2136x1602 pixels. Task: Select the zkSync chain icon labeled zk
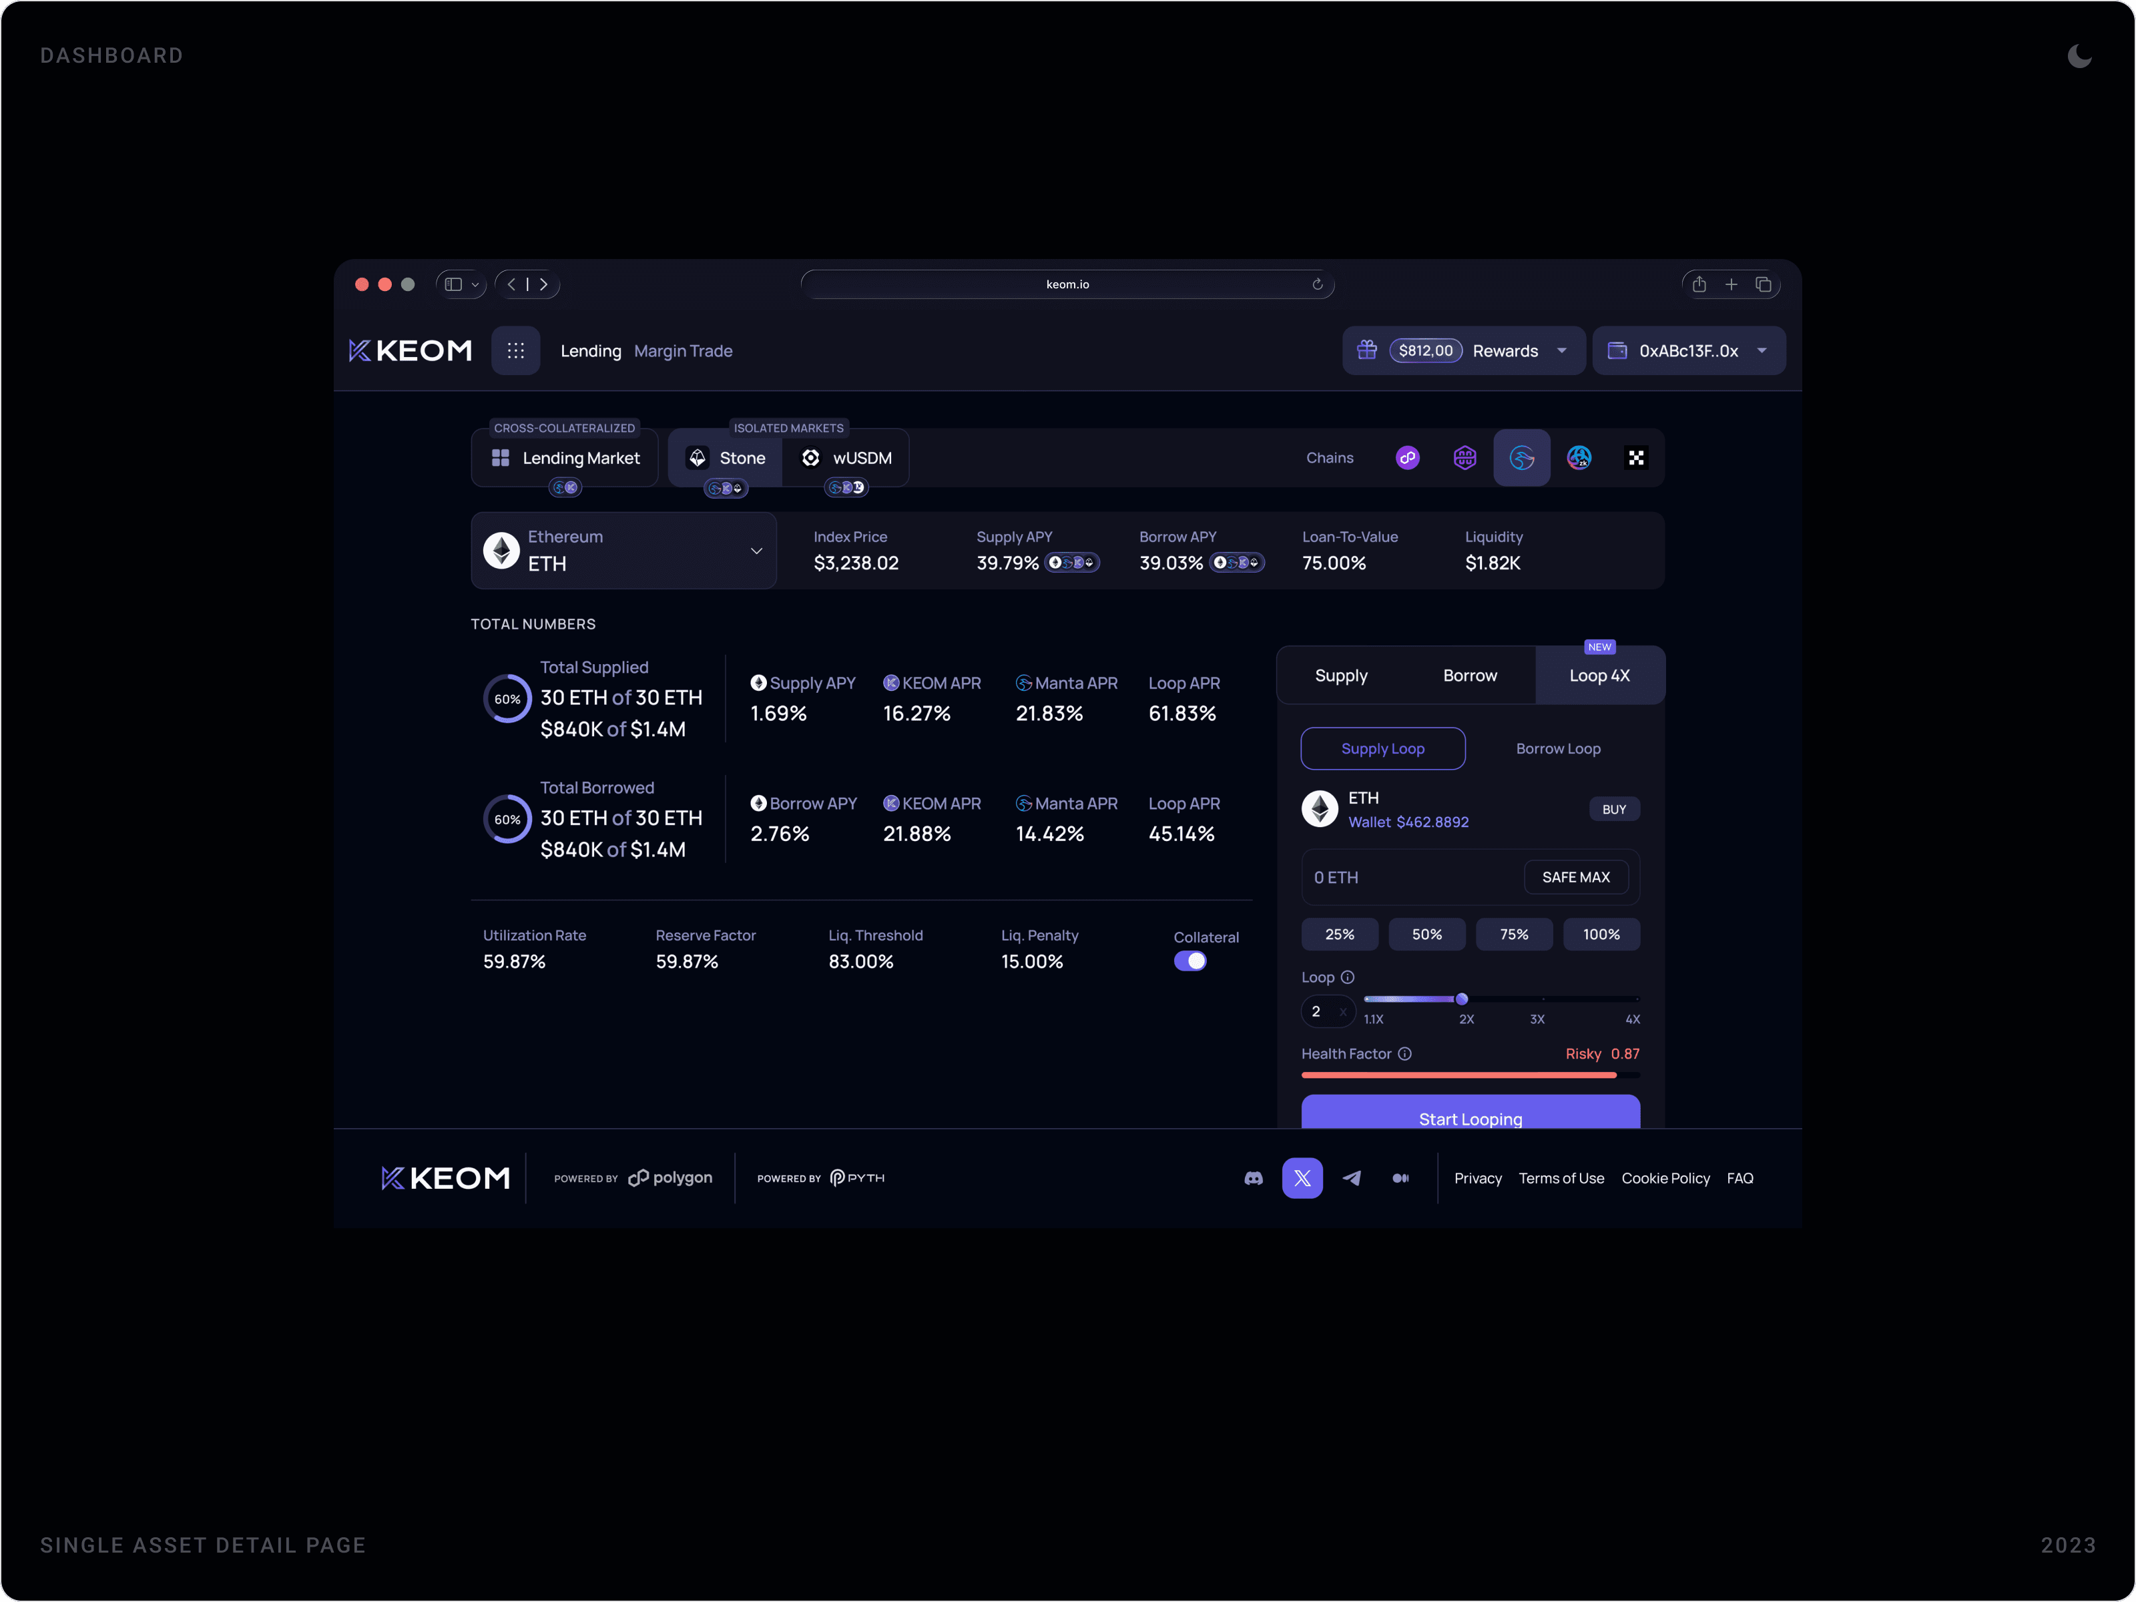coord(1580,458)
